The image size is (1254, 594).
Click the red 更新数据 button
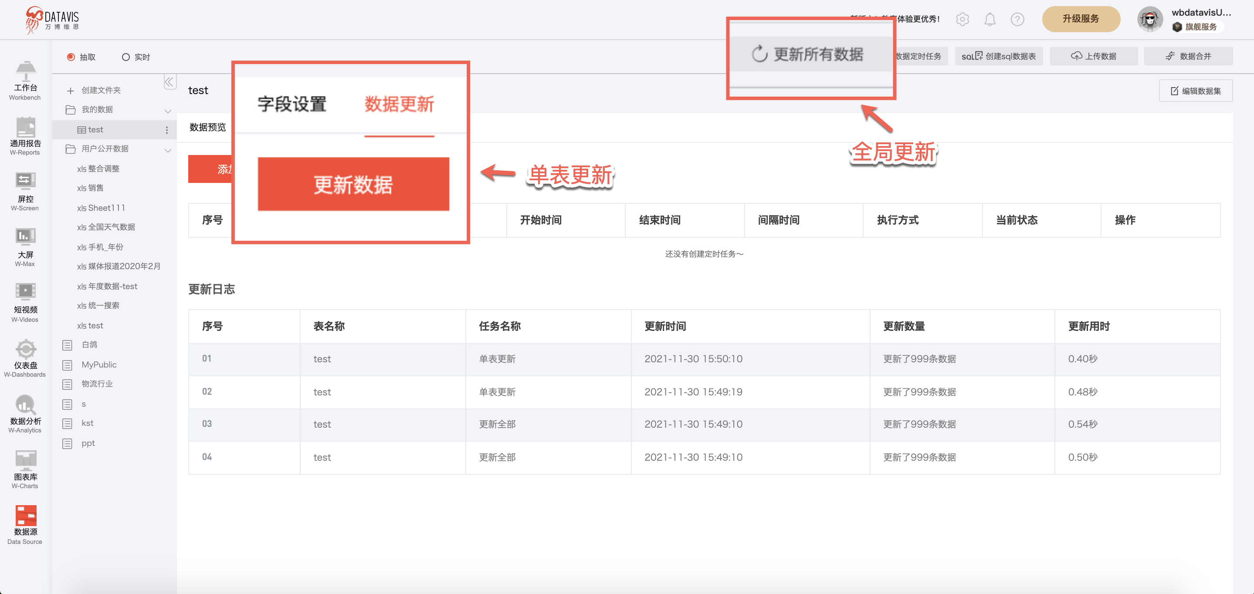tap(353, 184)
